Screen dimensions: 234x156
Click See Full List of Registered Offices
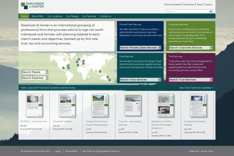point(101,151)
